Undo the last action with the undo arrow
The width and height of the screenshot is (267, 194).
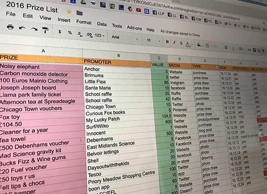click(22, 28)
